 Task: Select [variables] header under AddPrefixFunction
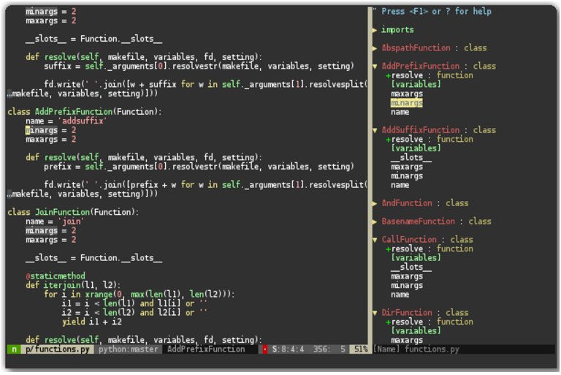click(x=416, y=85)
